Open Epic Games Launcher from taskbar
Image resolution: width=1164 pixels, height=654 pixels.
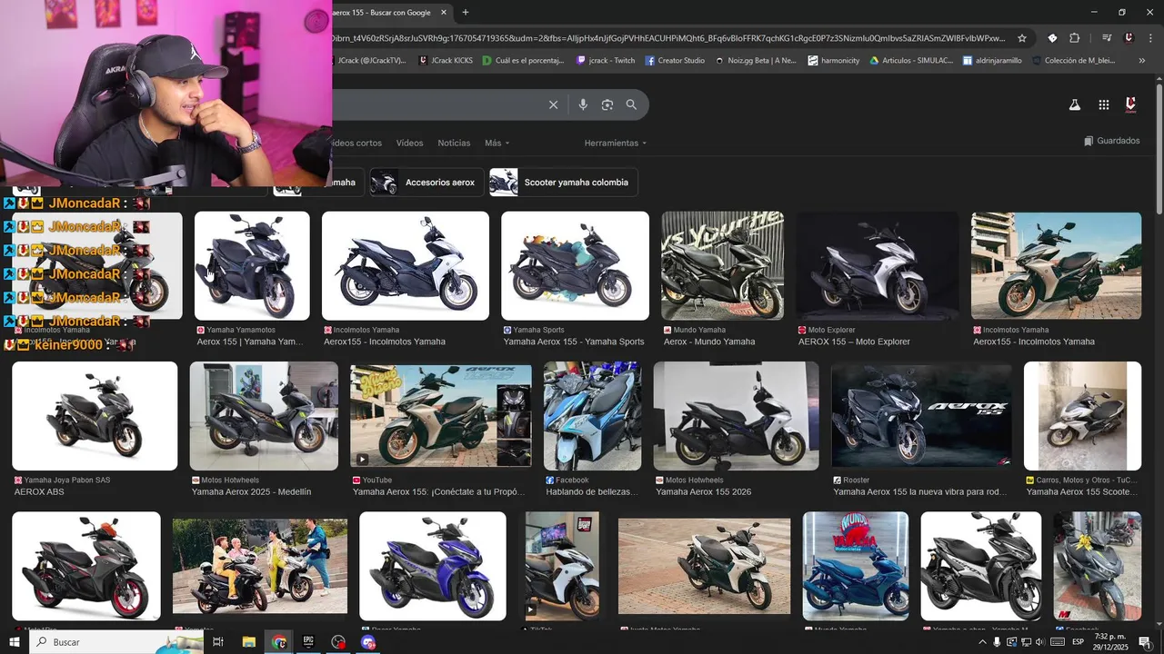308,642
